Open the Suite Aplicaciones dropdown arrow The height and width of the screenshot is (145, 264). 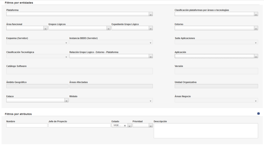pos(256,43)
